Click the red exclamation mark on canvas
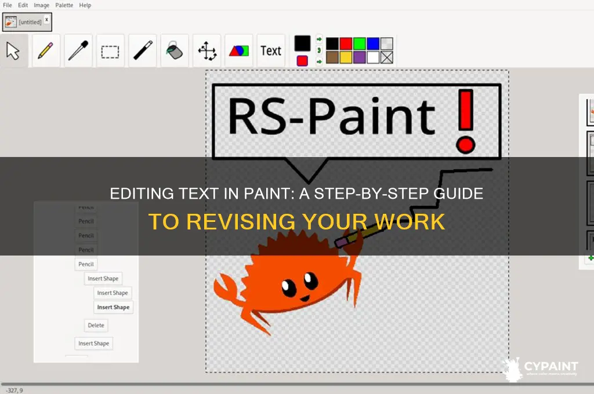594x394 pixels. click(465, 121)
